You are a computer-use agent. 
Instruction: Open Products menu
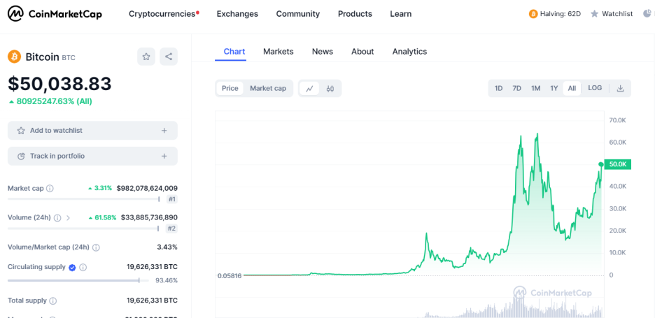pos(355,14)
